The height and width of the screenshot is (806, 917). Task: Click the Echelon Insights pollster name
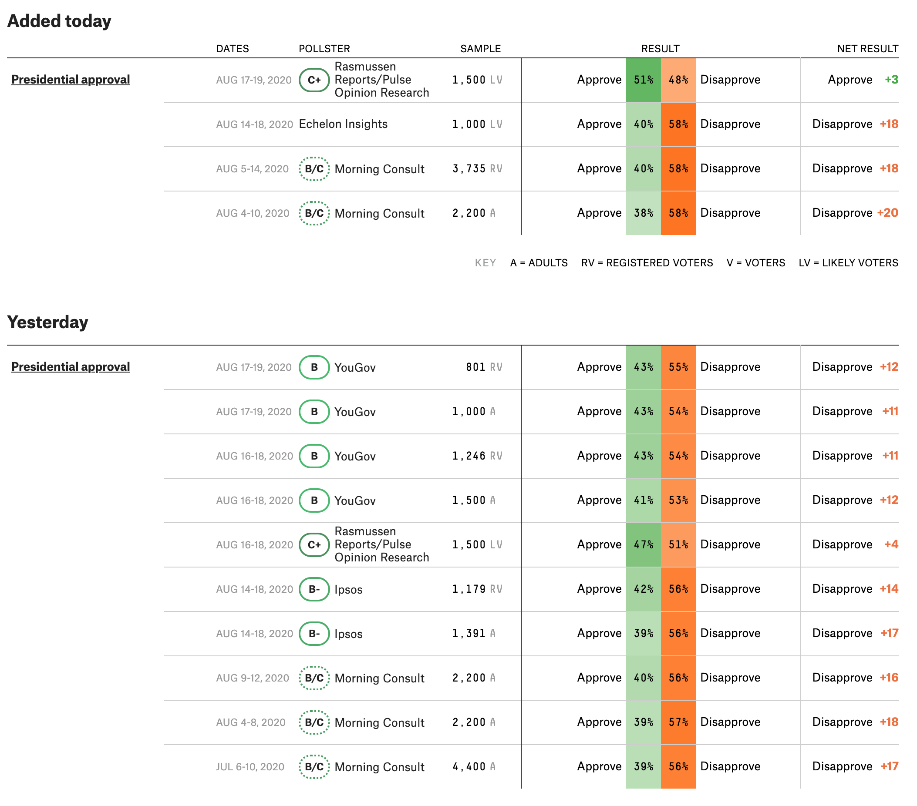tap(343, 124)
